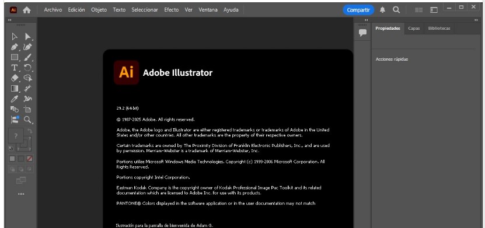485x228 pixels.
Task: Select the Eyedropper tool
Action: coord(15,99)
